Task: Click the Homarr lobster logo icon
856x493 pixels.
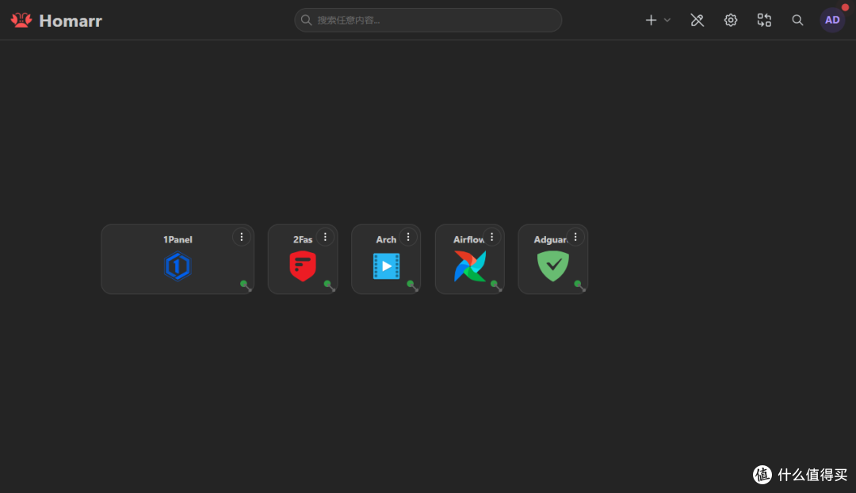Action: [21, 20]
